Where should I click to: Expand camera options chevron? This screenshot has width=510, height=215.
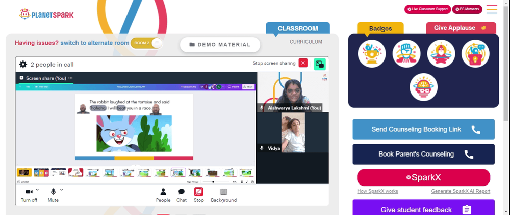click(37, 190)
